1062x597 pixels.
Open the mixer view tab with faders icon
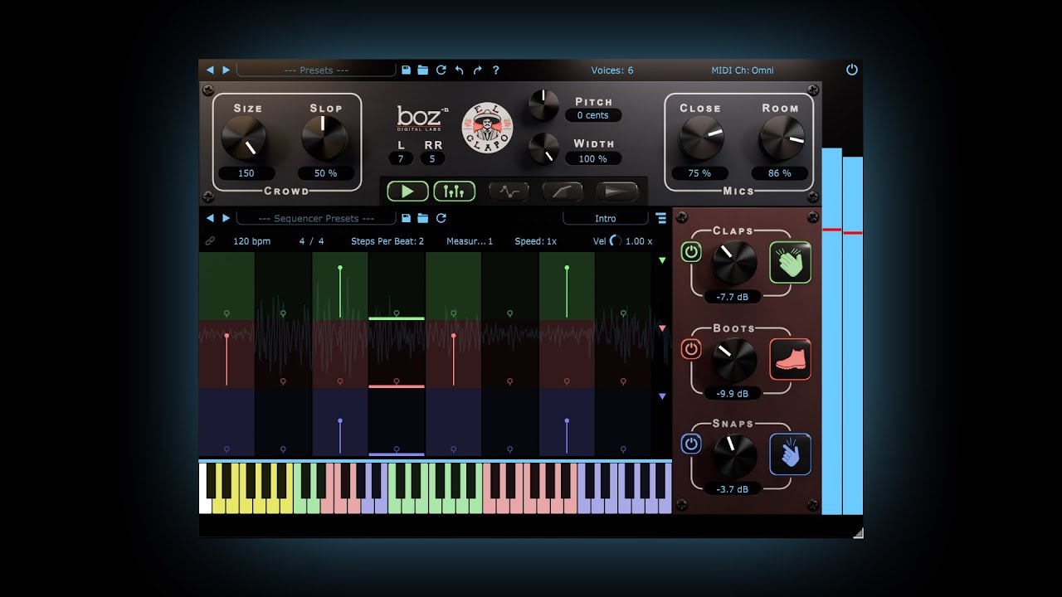[454, 192]
